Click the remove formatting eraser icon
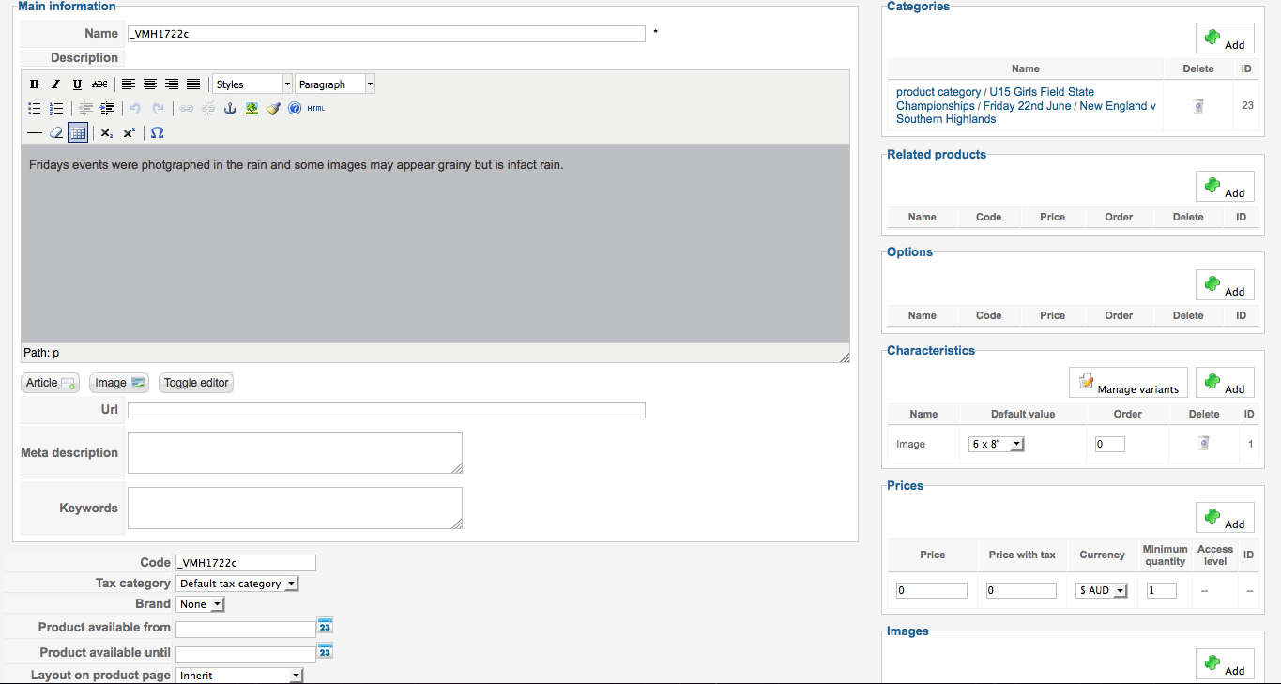Viewport: 1281px width, 684px height. pyautogui.click(x=56, y=132)
